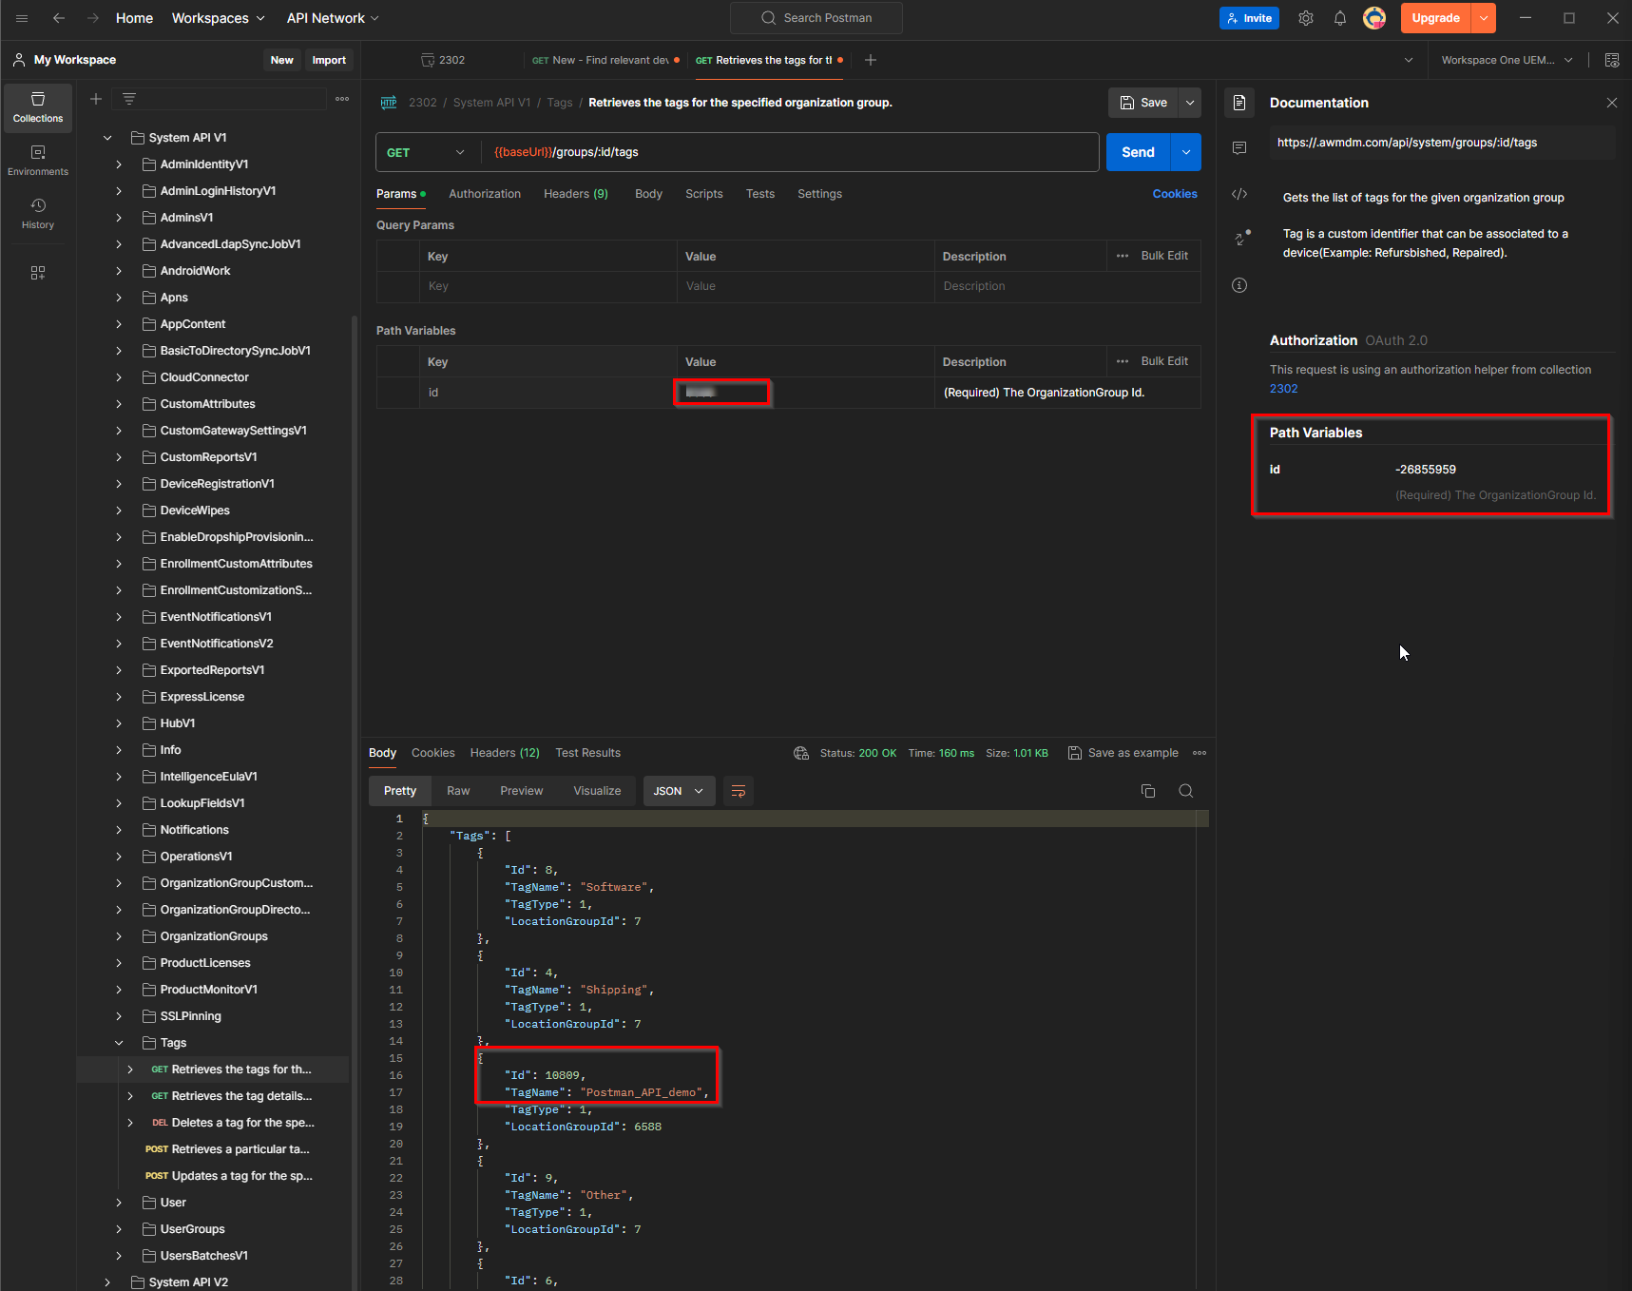Toggle line wrapping in response viewer
The width and height of the screenshot is (1632, 1291).
[x=739, y=790]
